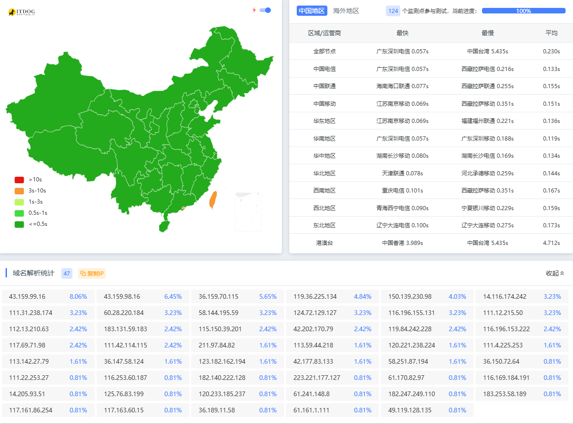This screenshot has height=424, width=573.
Task: Click the orange 3s-10s legend swatch
Action: pos(19,191)
